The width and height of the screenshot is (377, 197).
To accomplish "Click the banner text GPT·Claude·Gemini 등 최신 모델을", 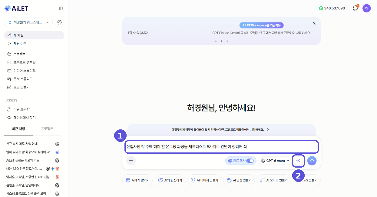I will (x=262, y=33).
